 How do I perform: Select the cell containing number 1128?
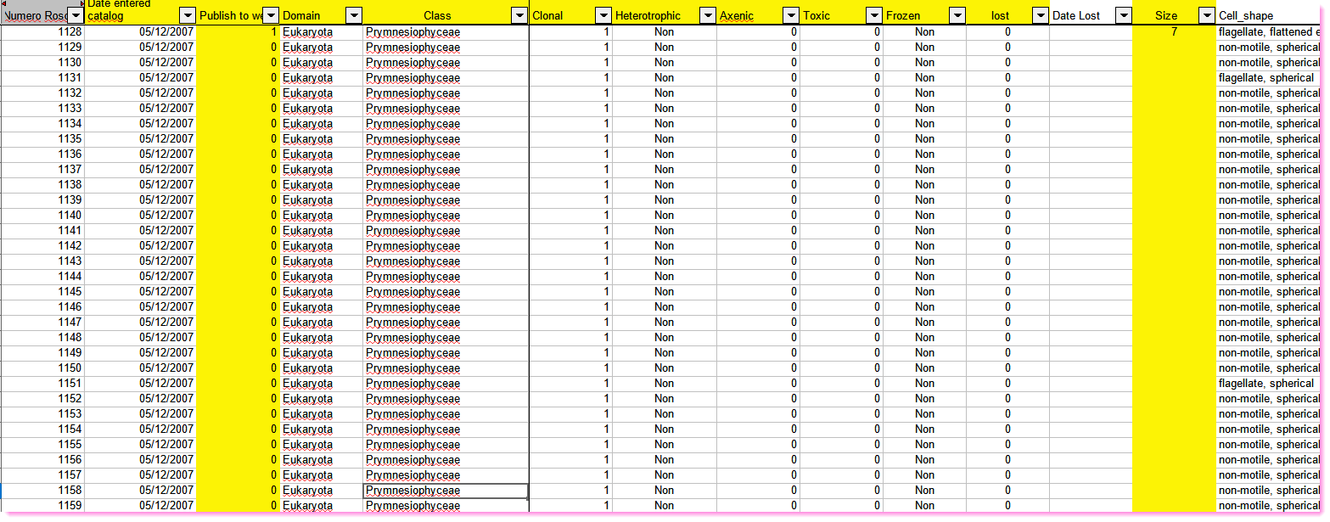tap(42, 32)
